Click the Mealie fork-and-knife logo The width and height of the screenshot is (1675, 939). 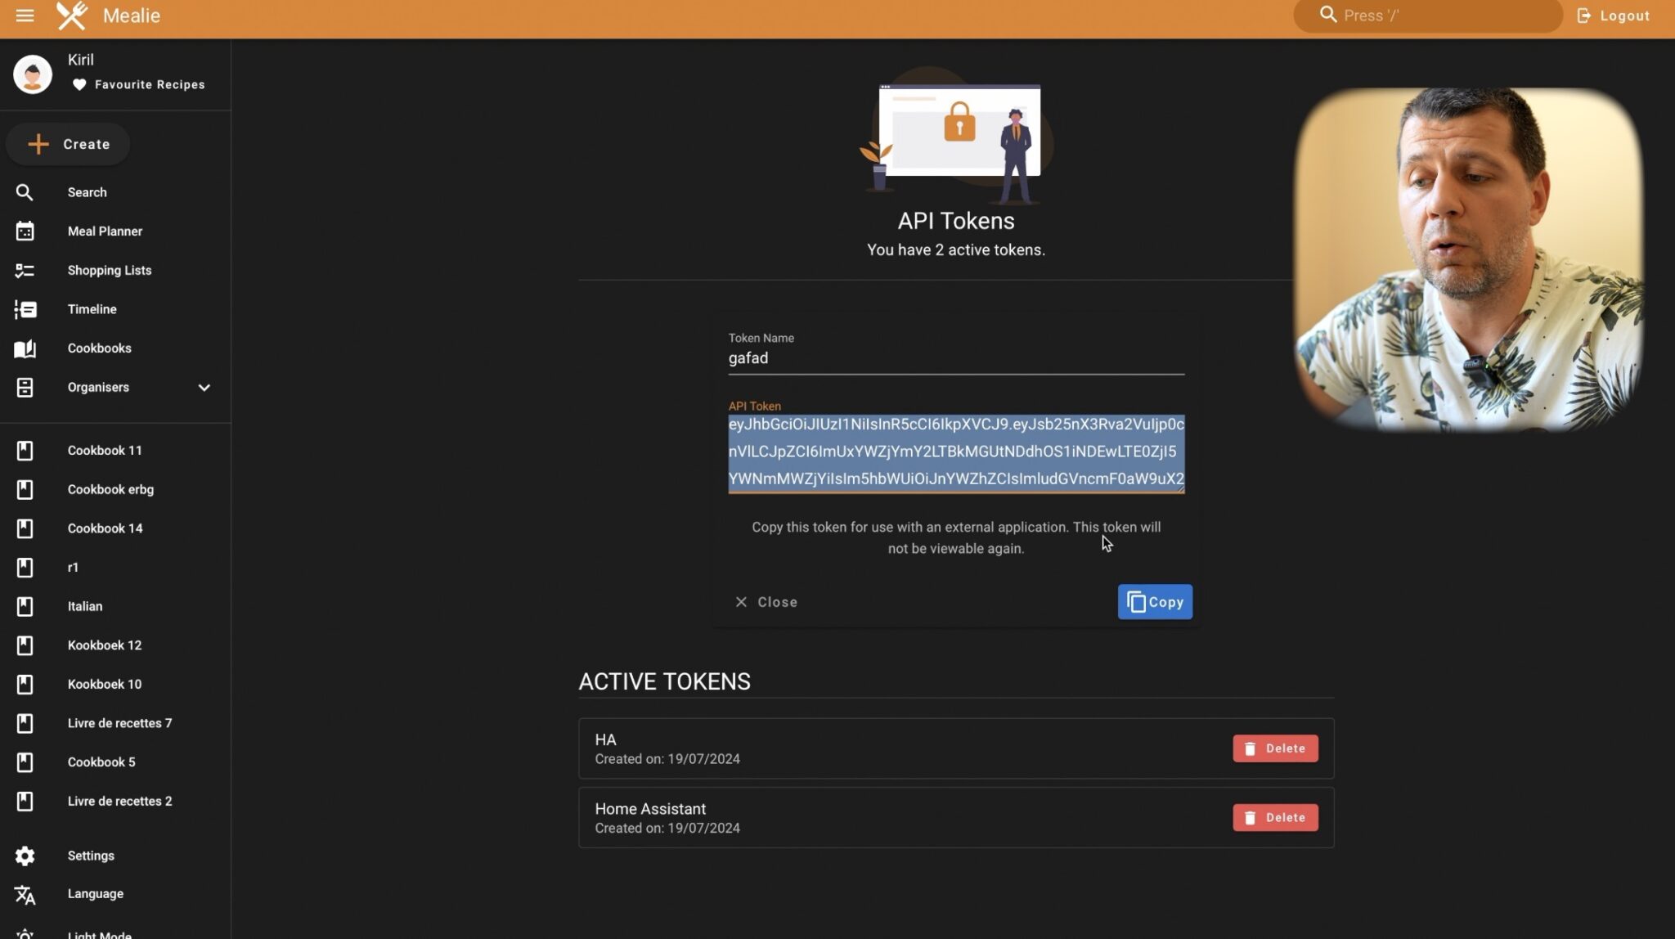pos(72,15)
